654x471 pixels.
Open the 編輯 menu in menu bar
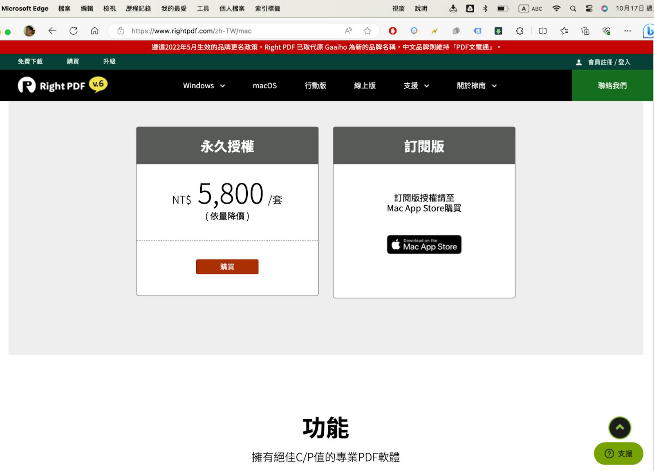click(87, 8)
